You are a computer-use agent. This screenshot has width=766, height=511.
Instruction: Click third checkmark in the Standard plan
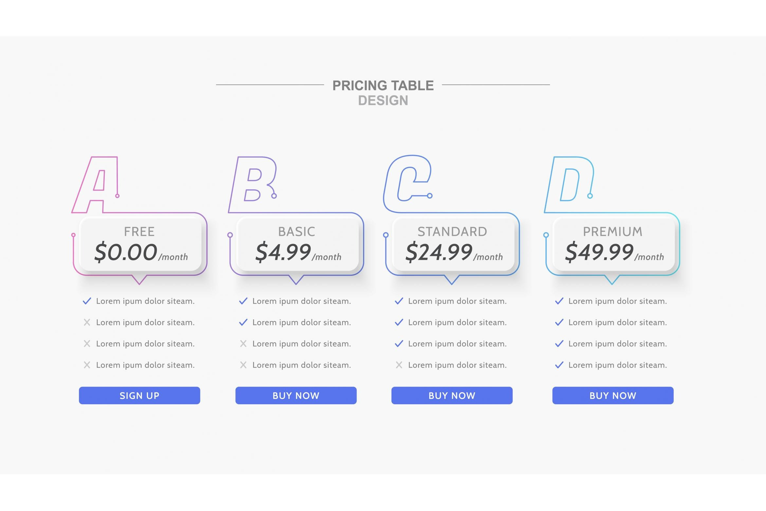pos(399,344)
